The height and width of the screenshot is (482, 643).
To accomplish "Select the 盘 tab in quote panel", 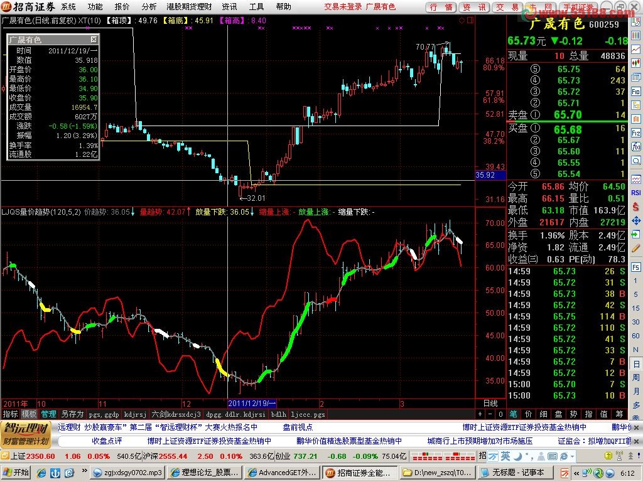I will [x=558, y=414].
